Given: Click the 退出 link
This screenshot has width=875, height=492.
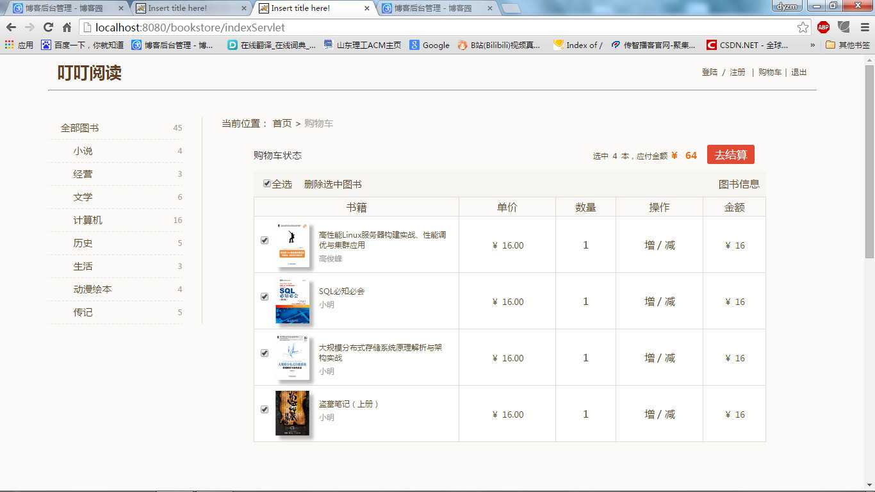Looking at the screenshot, I should [x=799, y=72].
